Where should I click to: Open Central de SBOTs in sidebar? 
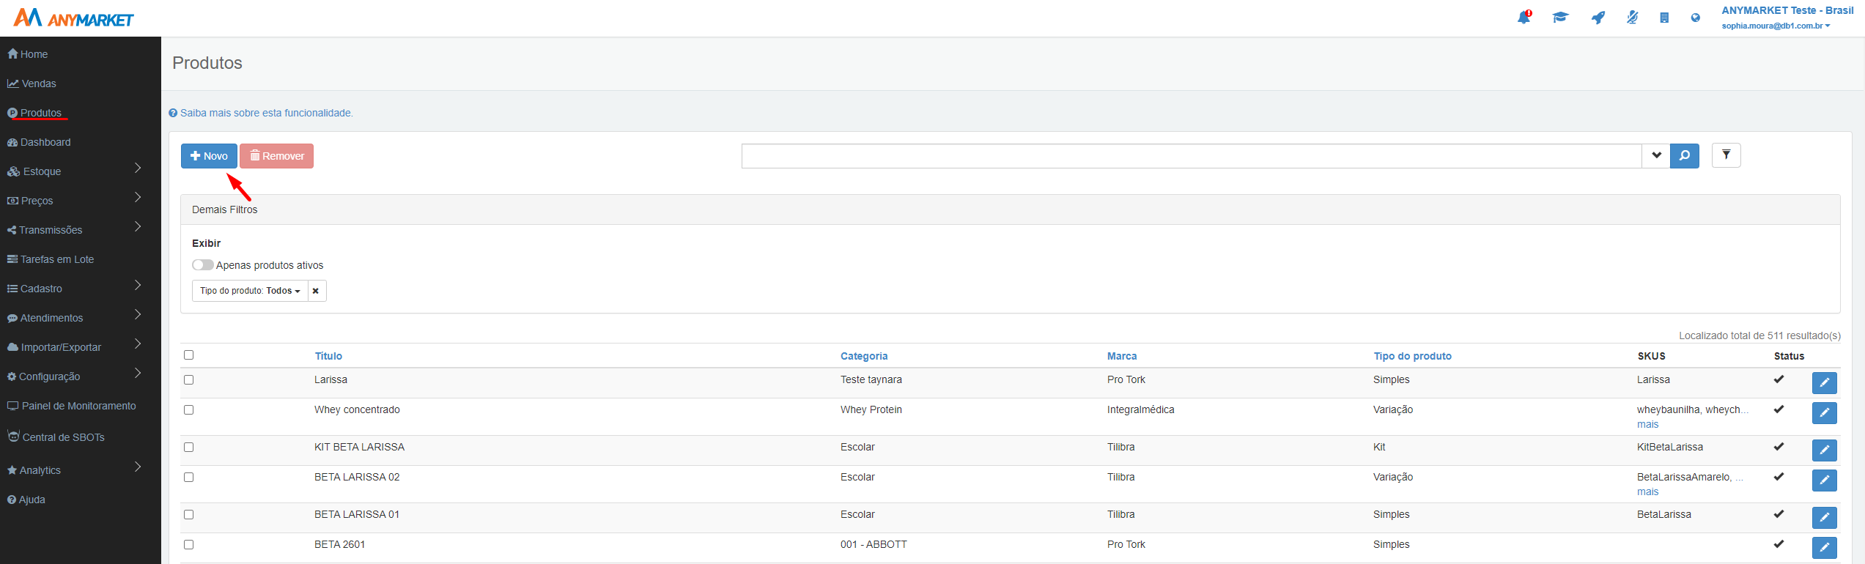click(x=56, y=437)
